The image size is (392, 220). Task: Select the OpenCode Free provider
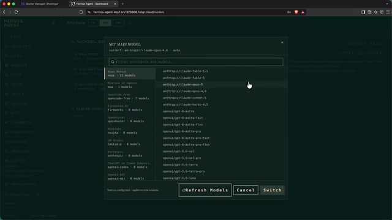click(130, 97)
